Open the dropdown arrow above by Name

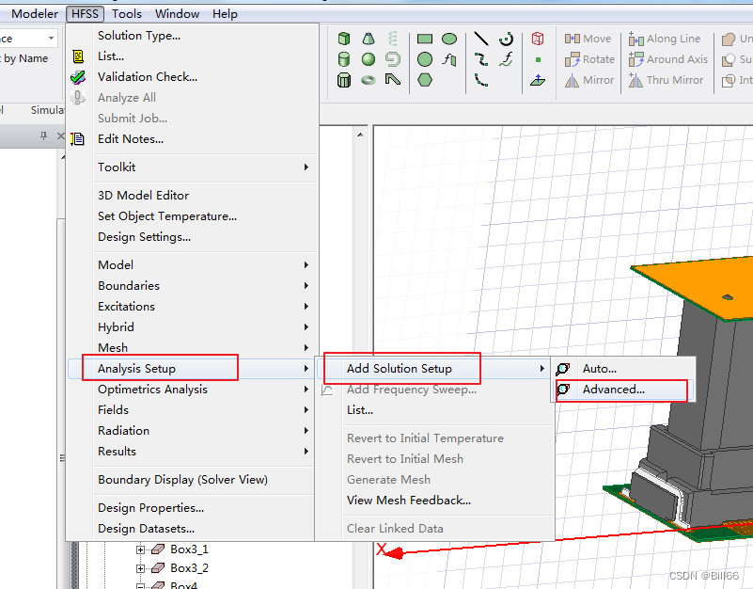[x=51, y=38]
